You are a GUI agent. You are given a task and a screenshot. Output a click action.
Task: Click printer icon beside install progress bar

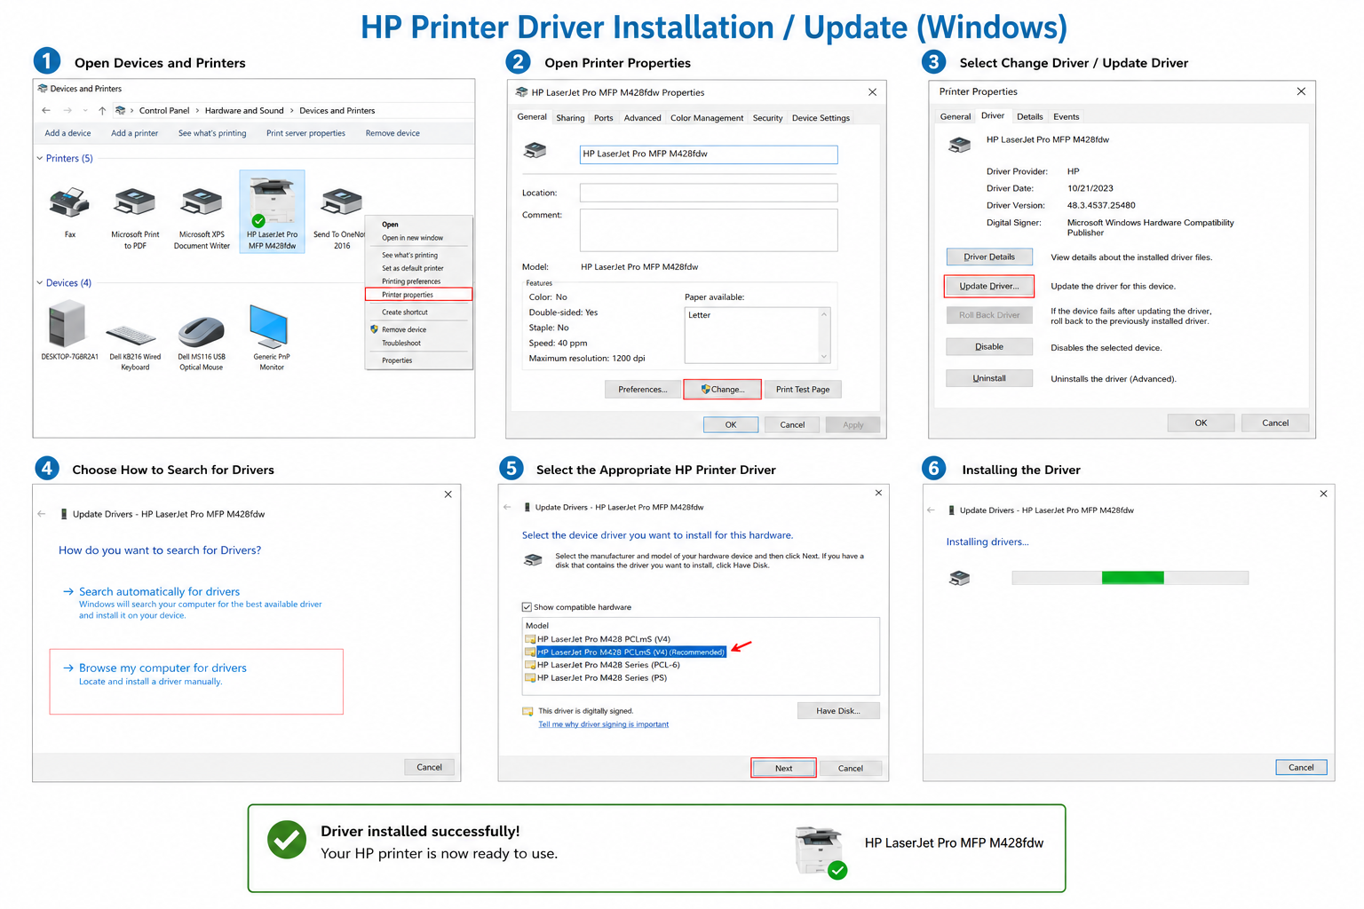pos(960,578)
